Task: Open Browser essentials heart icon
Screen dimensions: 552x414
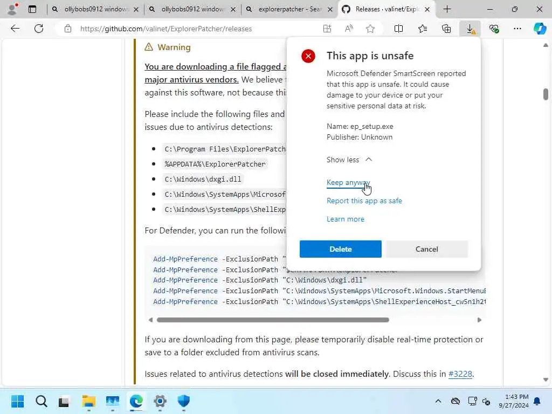Action: click(494, 29)
